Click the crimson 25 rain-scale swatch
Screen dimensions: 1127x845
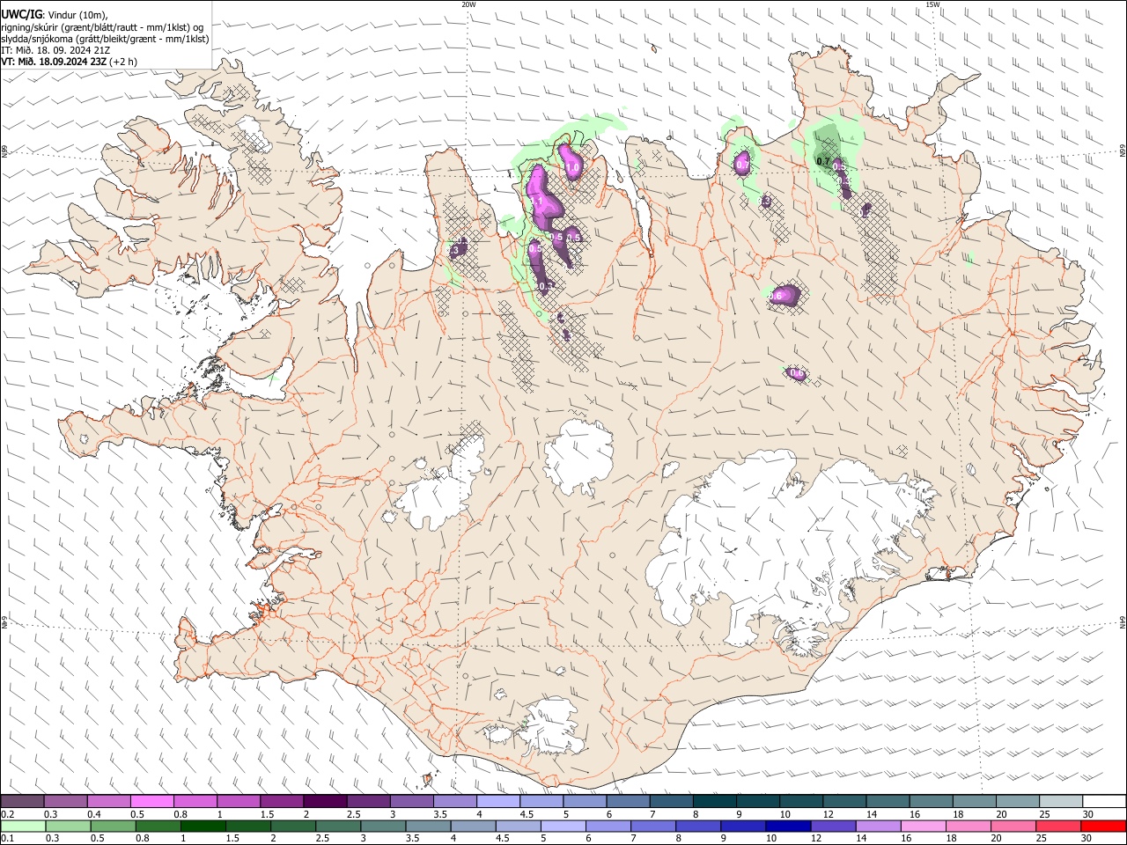pyautogui.click(x=1058, y=826)
